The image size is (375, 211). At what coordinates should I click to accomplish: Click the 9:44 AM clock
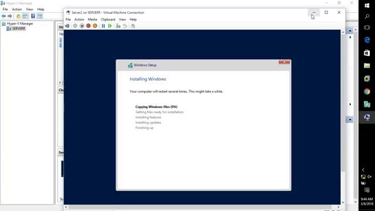(367, 199)
